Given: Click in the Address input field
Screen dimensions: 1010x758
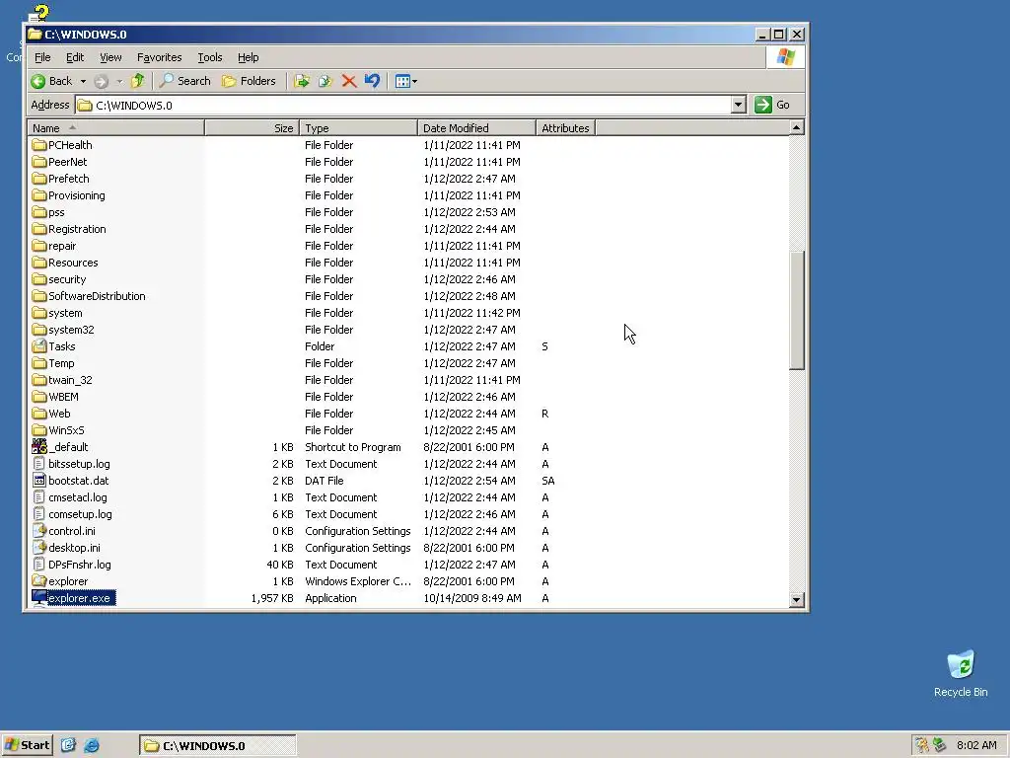Looking at the screenshot, I should coord(403,105).
